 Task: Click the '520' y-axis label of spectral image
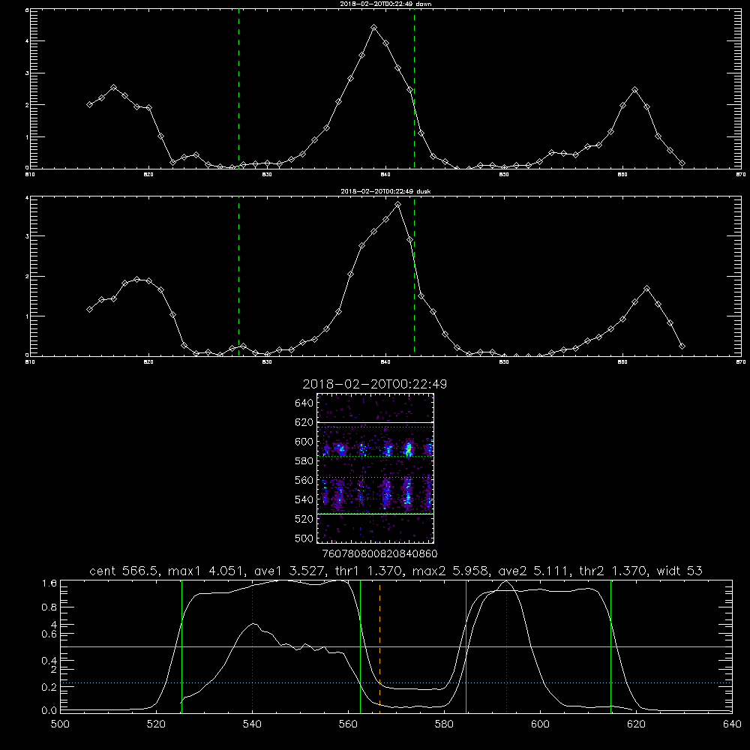pos(304,519)
